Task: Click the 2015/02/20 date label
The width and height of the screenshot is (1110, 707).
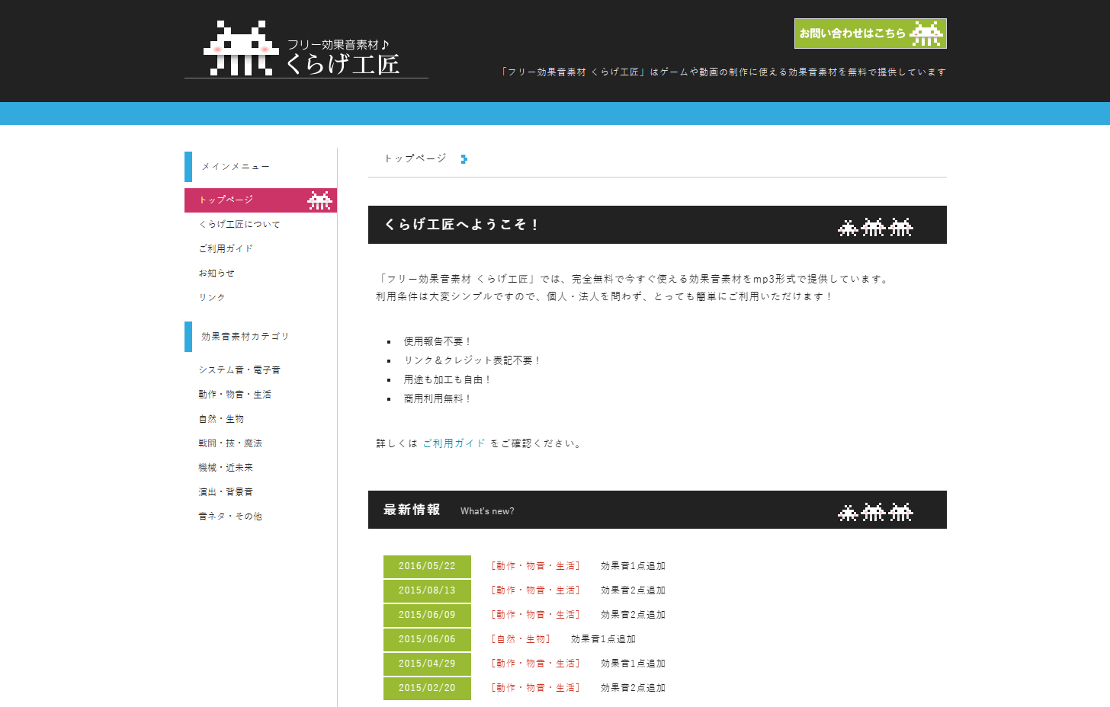Action: (x=427, y=688)
